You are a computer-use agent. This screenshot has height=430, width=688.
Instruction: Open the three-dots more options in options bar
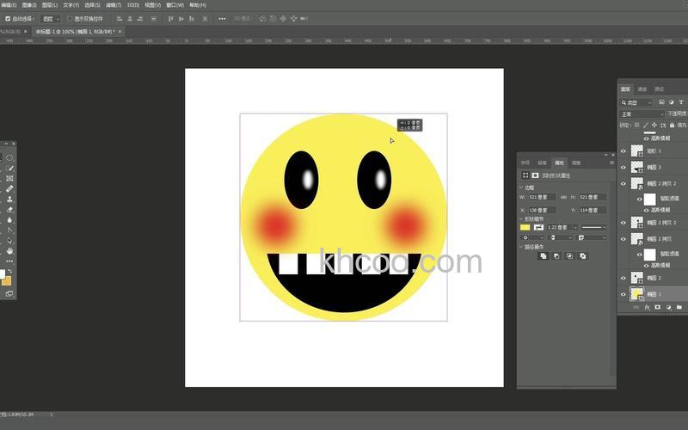pos(223,18)
